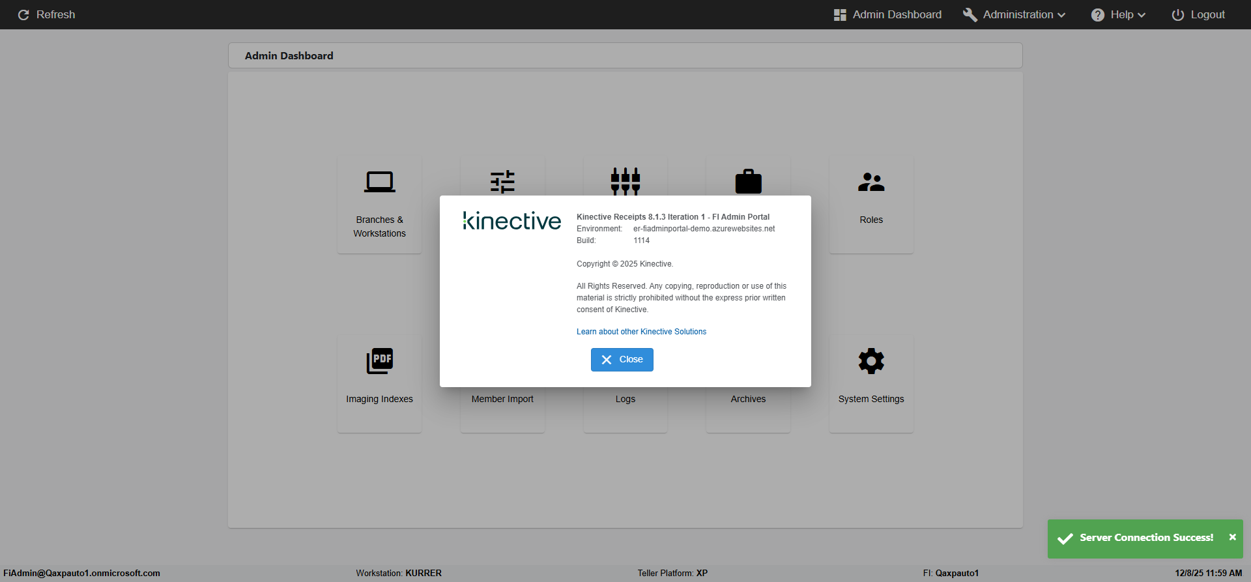1251x582 pixels.
Task: Click the er-fiadminportal-demo.azurewebsites.net environment text
Action: (x=704, y=229)
